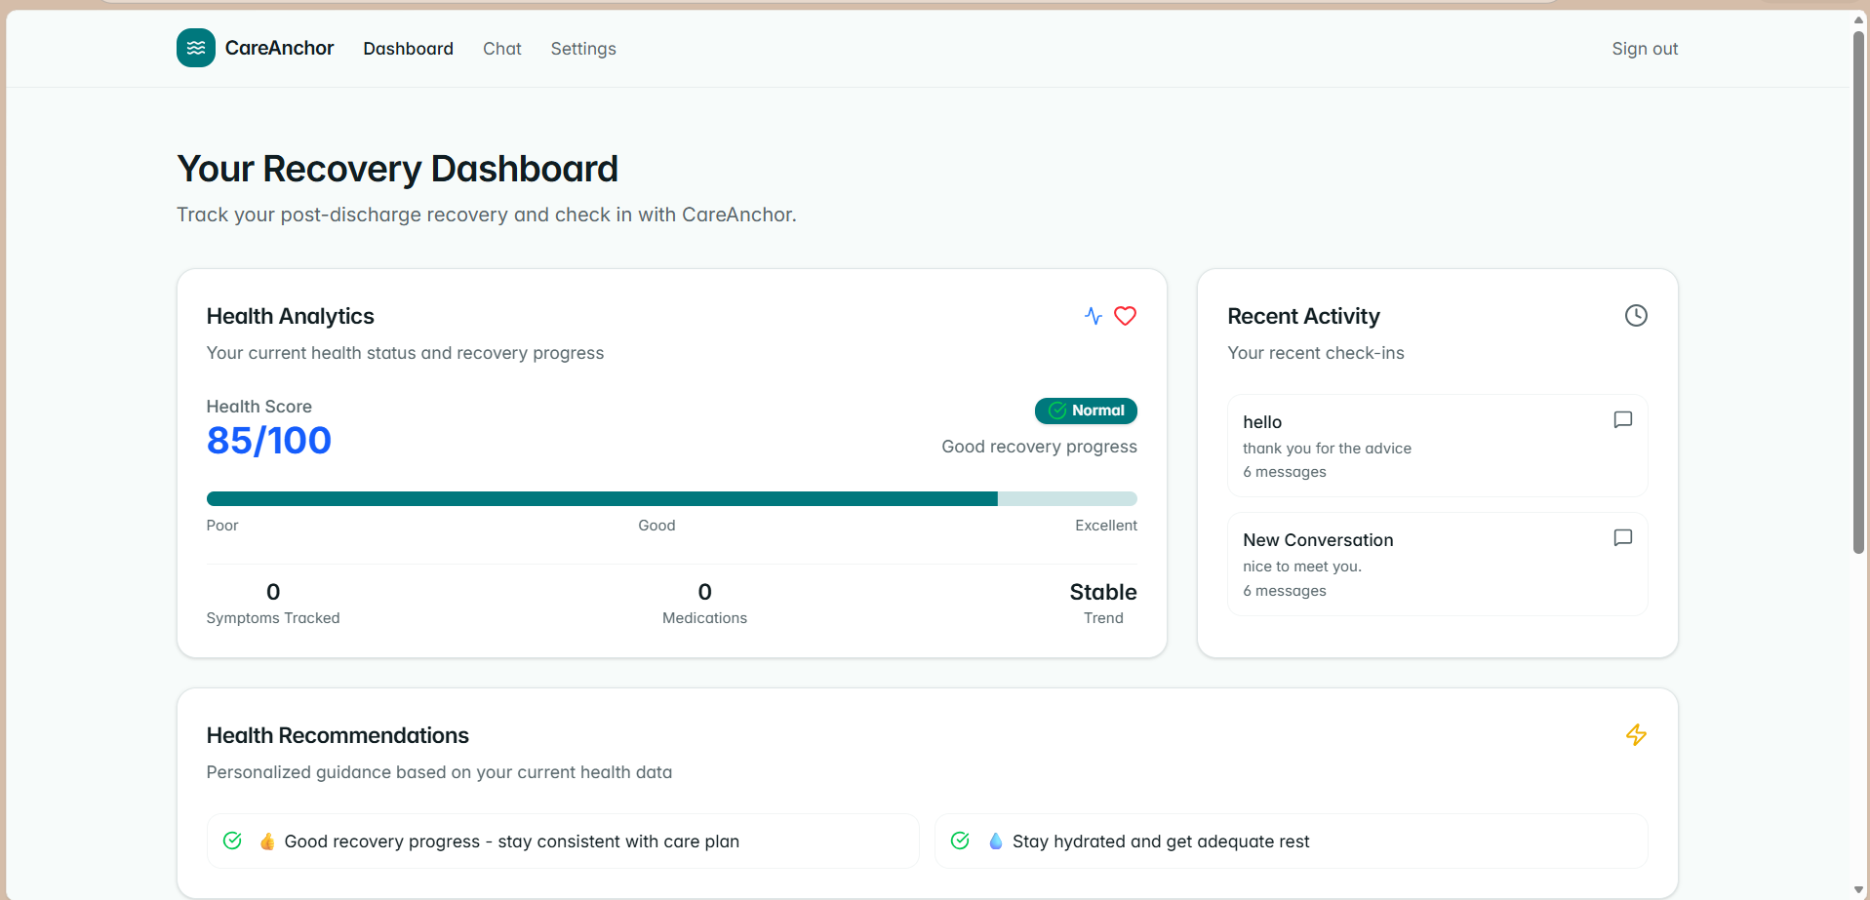Click the Your Recovery Dashboard heading
This screenshot has width=1870, height=900.
point(397,169)
